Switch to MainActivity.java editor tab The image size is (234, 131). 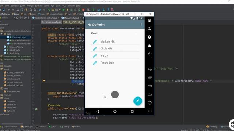71,18
